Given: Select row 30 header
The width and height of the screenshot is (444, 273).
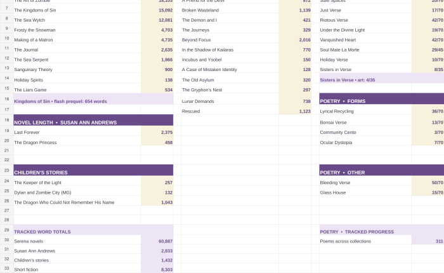Looking at the screenshot, I should 7,240.
